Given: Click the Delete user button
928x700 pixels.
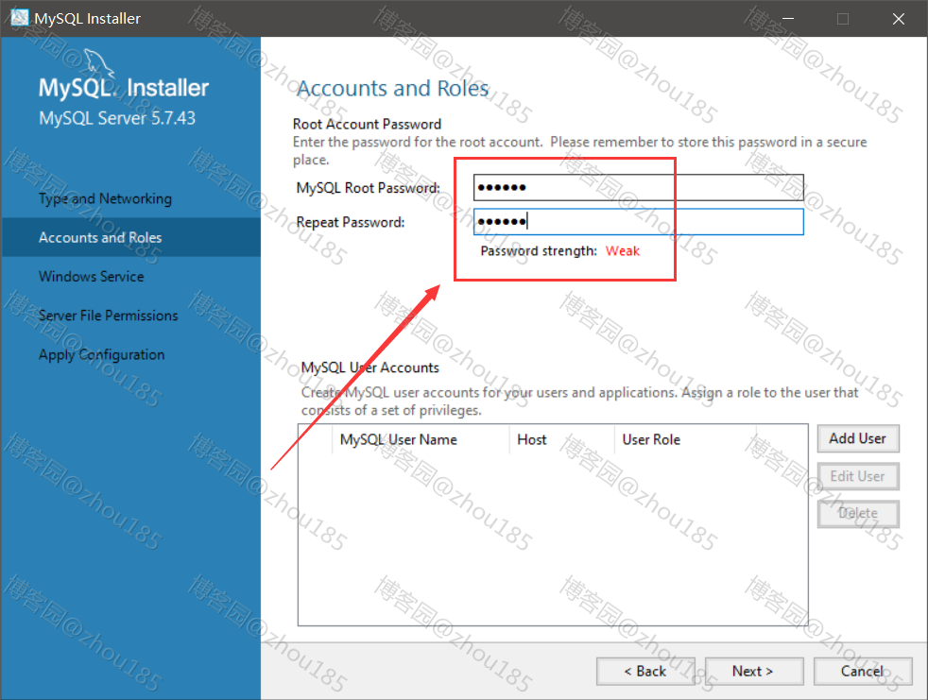Looking at the screenshot, I should point(858,514).
